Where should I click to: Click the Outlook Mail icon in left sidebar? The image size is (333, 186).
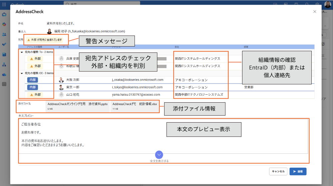pos(4,15)
